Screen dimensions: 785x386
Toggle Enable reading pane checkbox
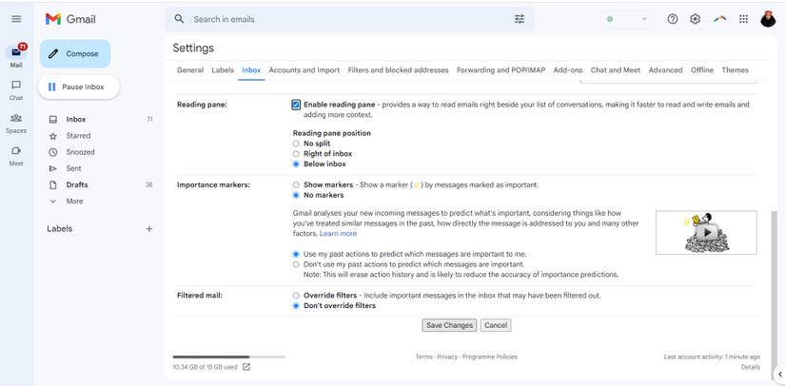[297, 105]
